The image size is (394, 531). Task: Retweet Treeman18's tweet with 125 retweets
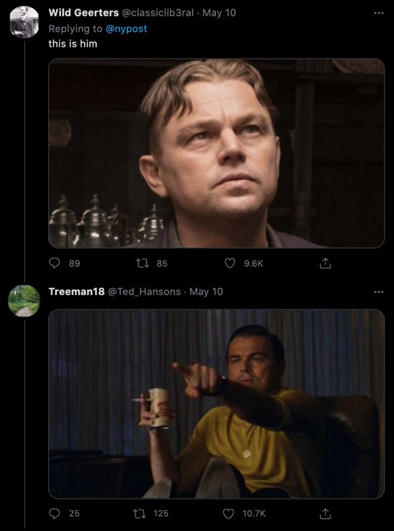tap(140, 513)
